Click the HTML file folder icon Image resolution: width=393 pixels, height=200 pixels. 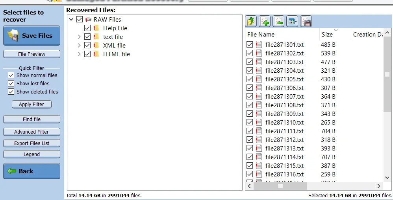(96, 54)
